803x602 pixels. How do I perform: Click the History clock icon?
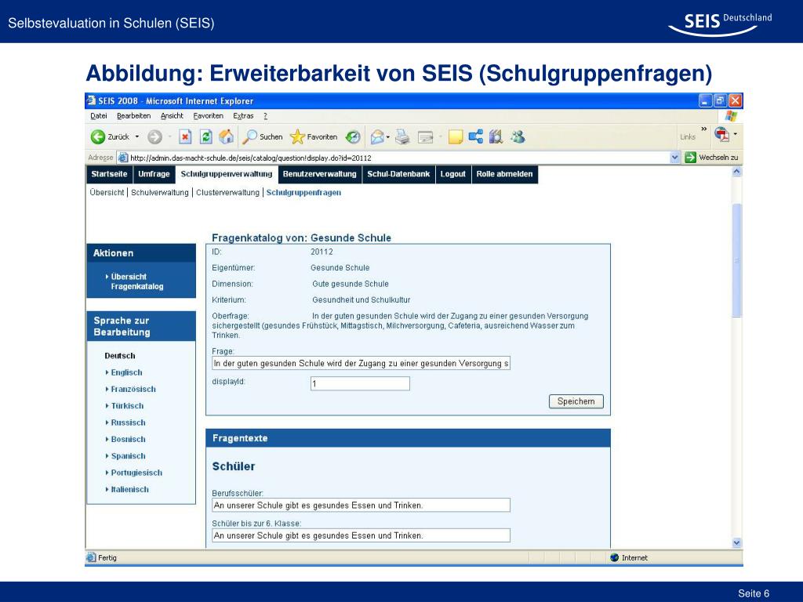point(352,136)
